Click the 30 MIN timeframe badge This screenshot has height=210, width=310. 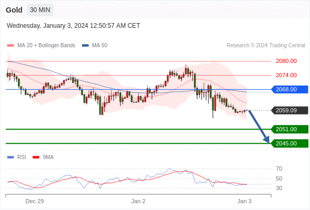click(40, 10)
